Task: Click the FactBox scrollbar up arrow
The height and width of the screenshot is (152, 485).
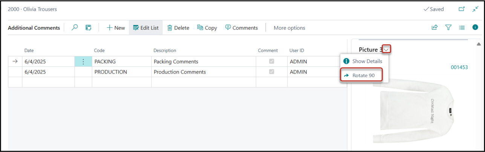Action: [x=479, y=44]
